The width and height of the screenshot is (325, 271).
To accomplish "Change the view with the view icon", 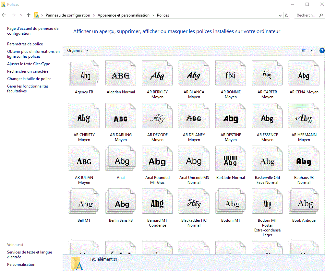I will coord(304,51).
